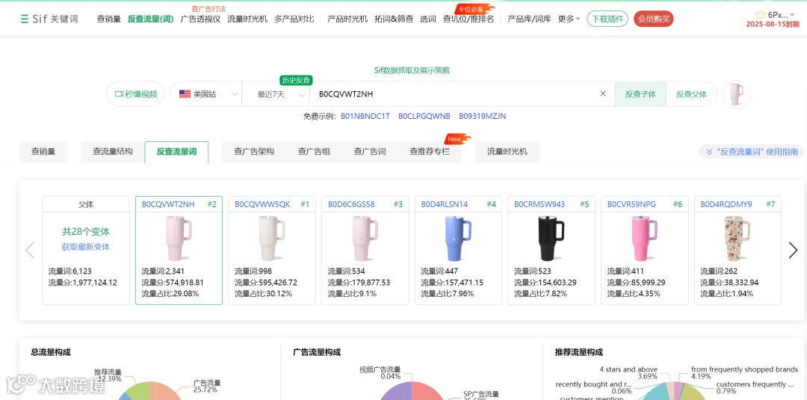The width and height of the screenshot is (807, 400).
Task: Click the ASIN input field B0CQVWT2NH
Action: [453, 94]
